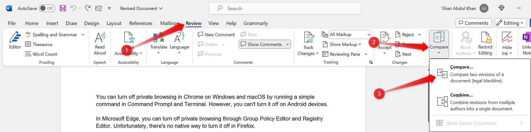Expand the Spelling and Grammar dropdown arrow

tap(83, 34)
